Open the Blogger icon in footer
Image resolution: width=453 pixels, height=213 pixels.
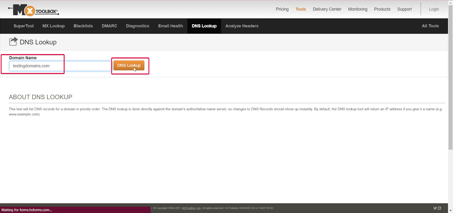[x=439, y=208]
